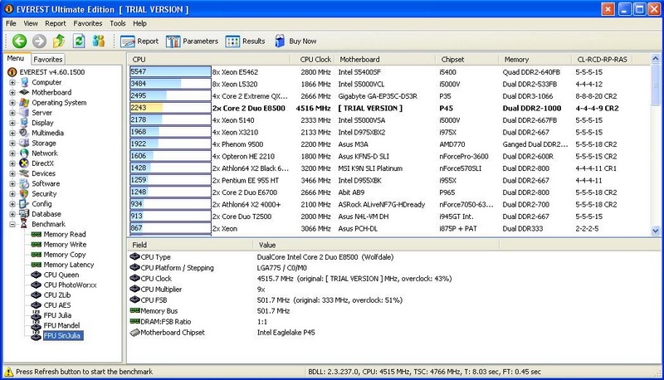The height and width of the screenshot is (380, 664).
Task: Switch to the Favorites tab
Action: click(x=48, y=59)
